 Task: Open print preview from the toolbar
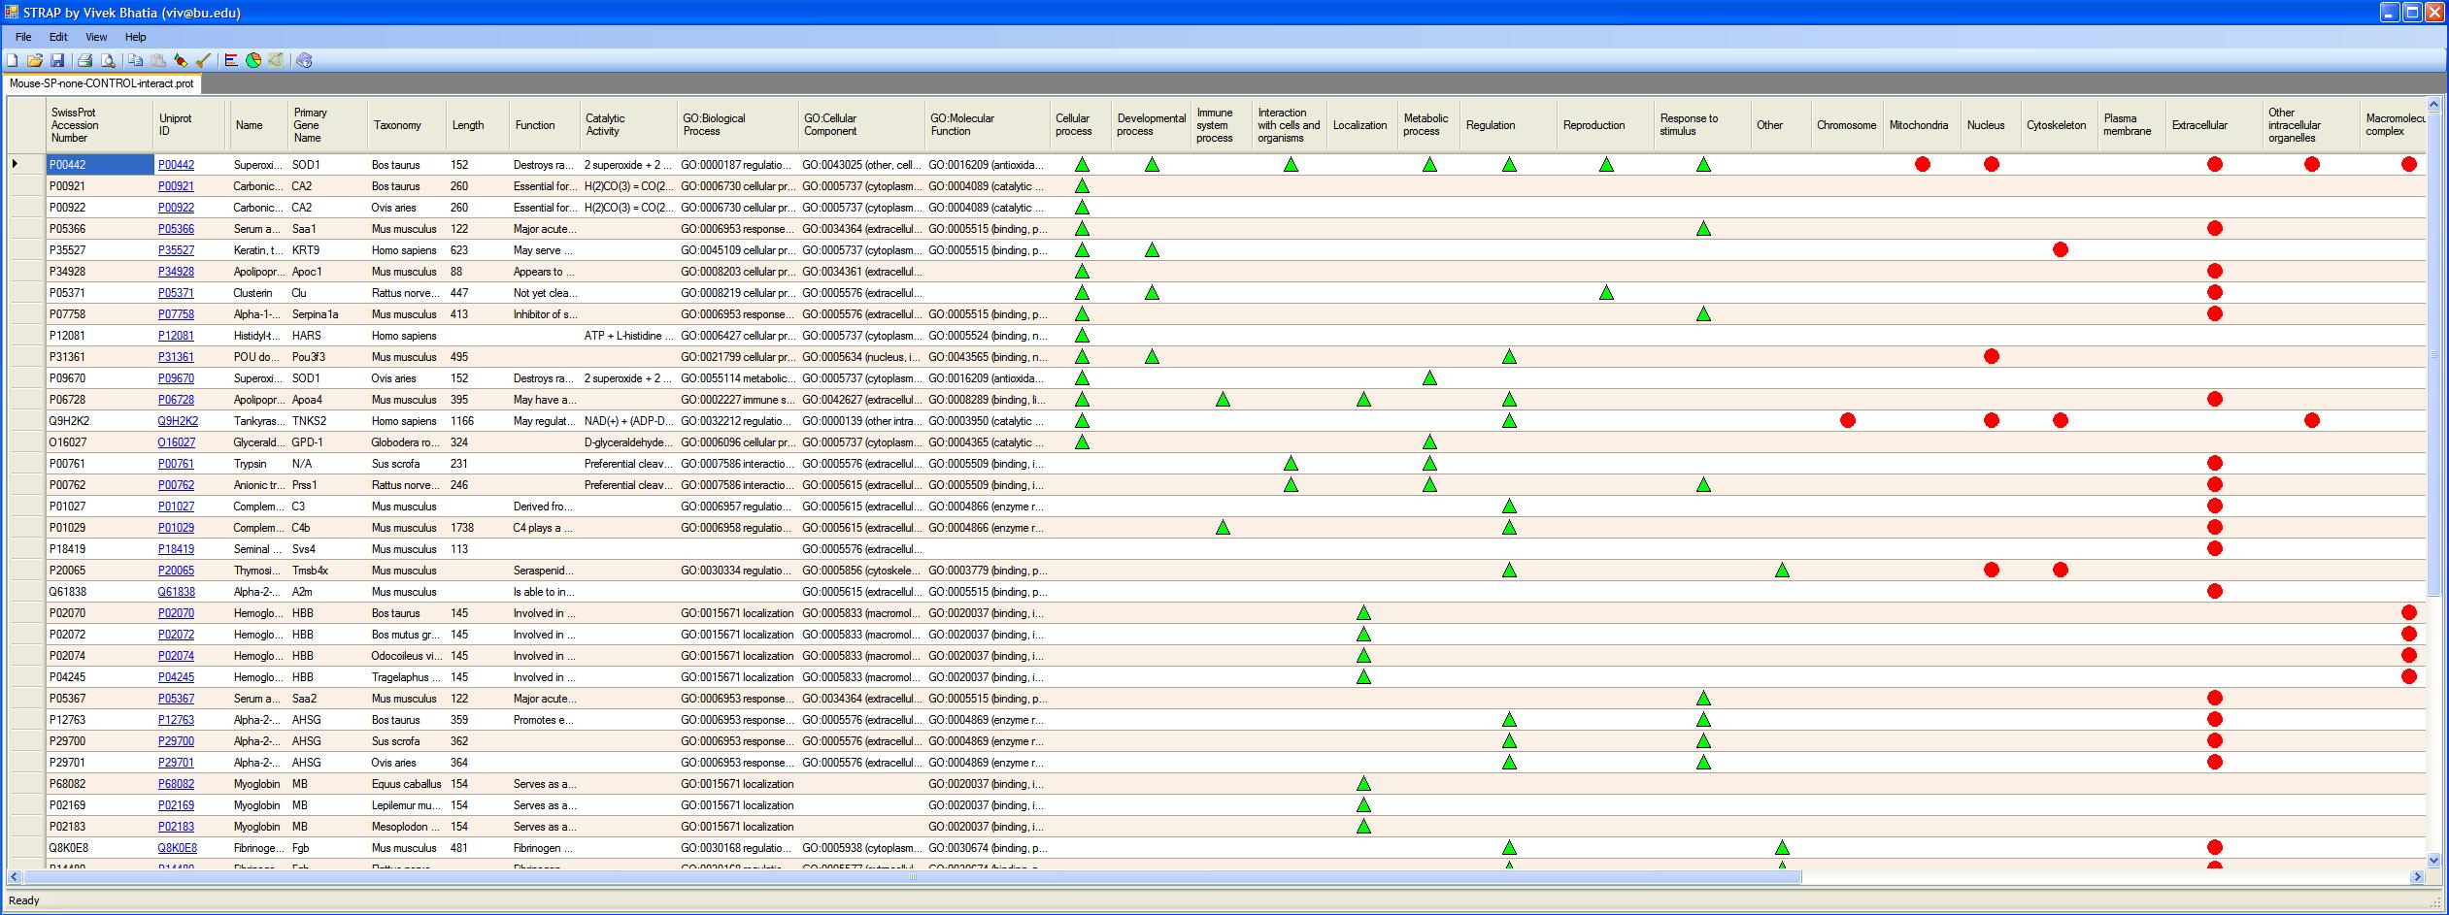point(109,60)
